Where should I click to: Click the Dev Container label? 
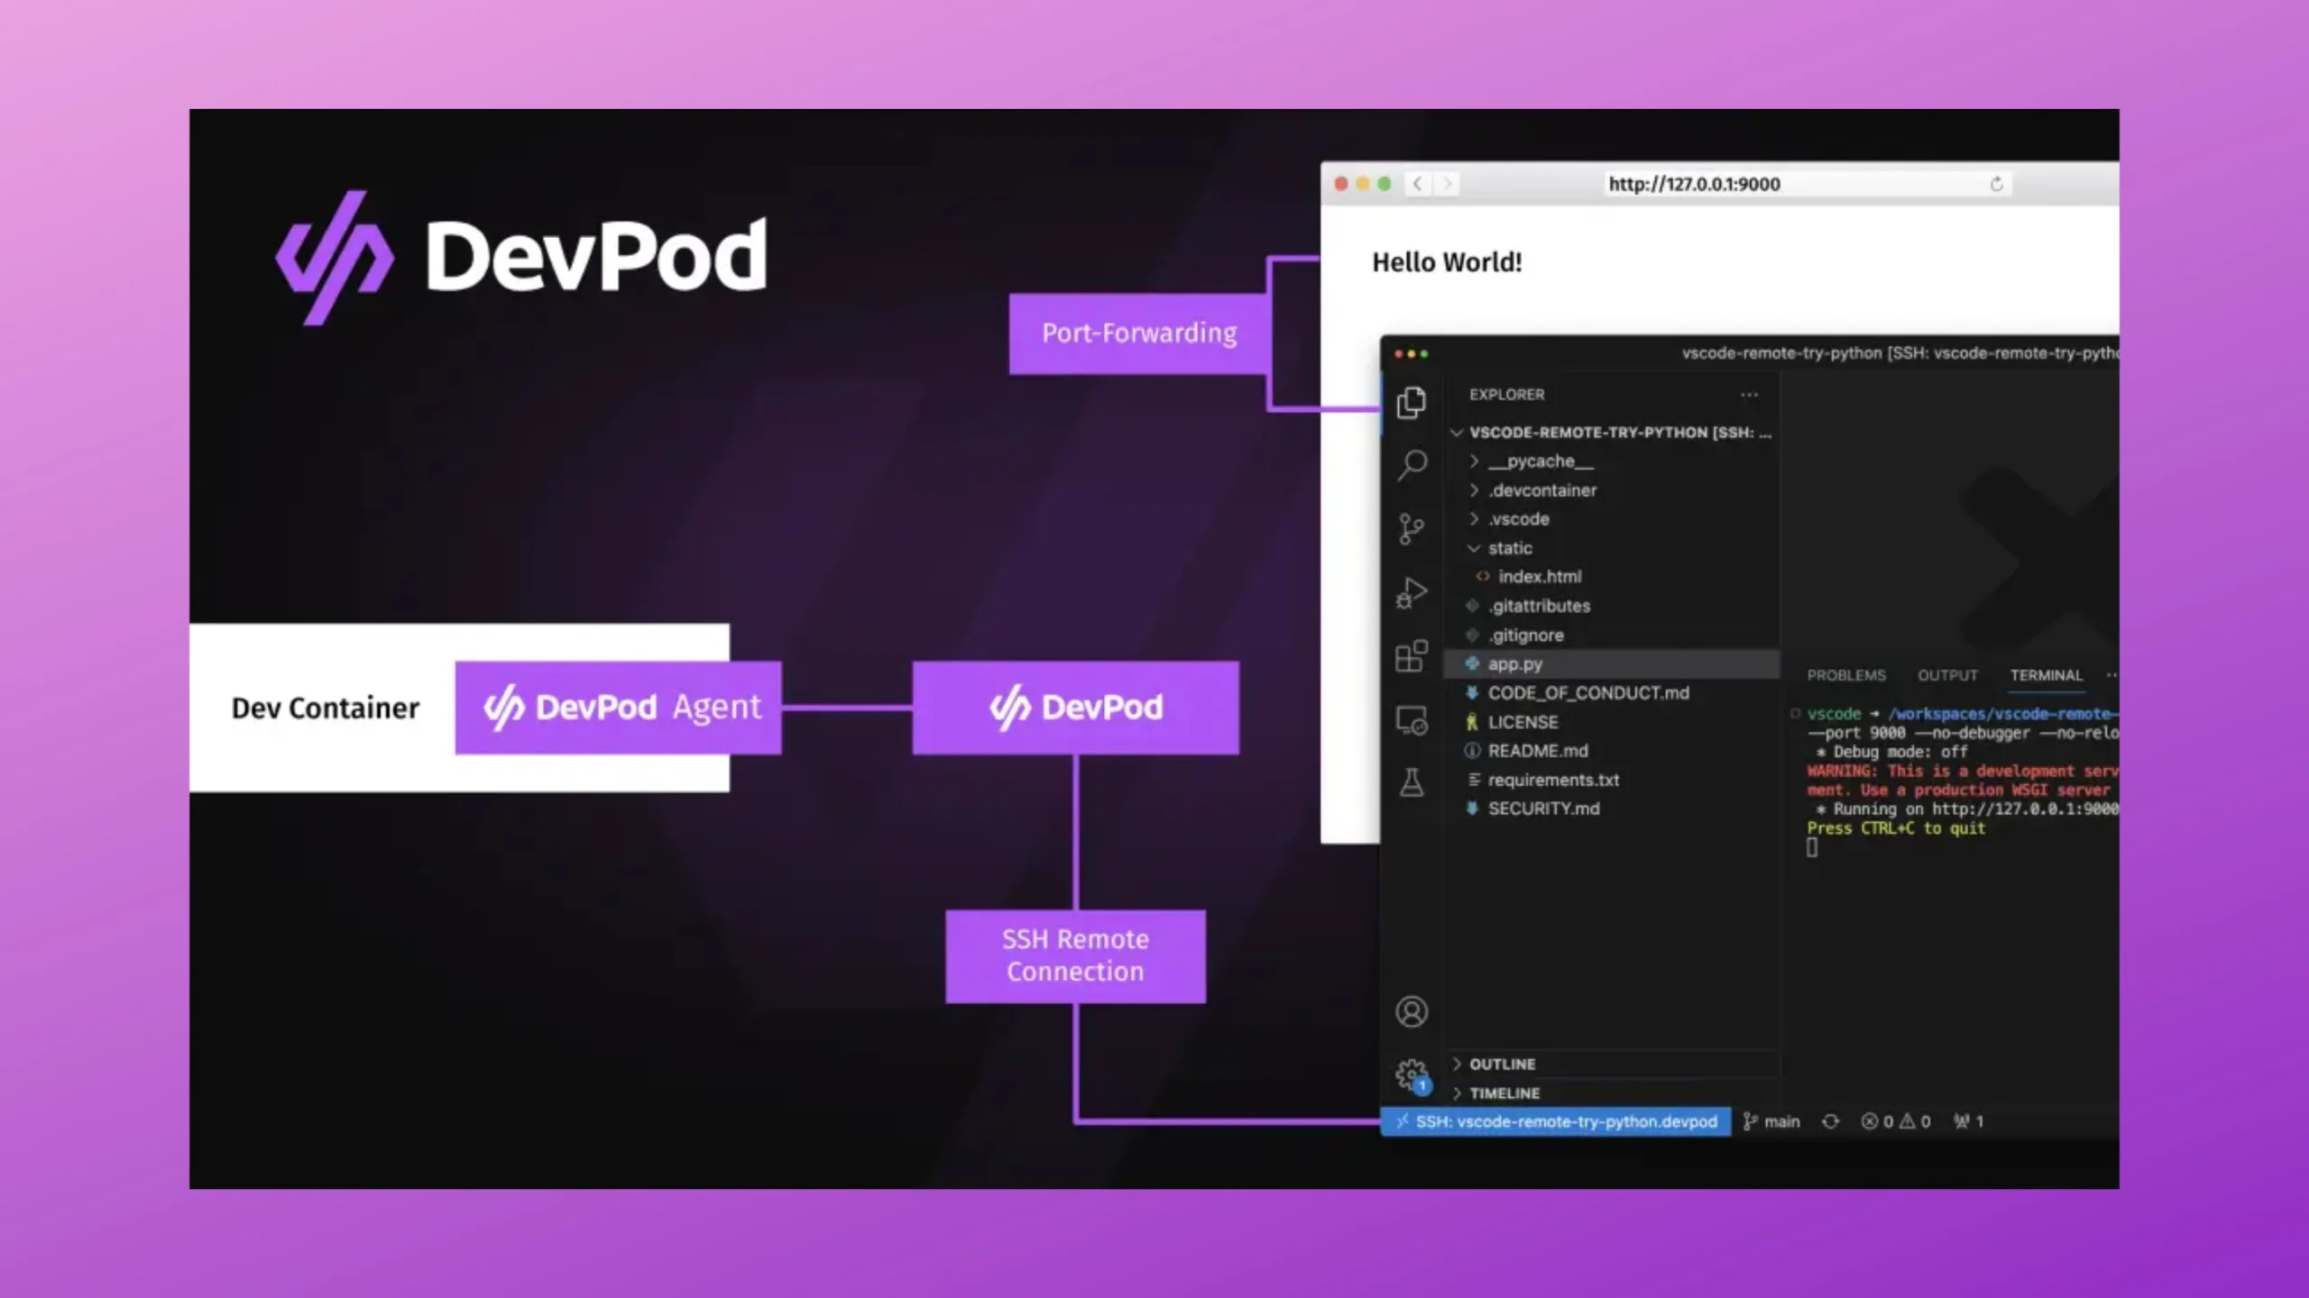click(x=326, y=708)
